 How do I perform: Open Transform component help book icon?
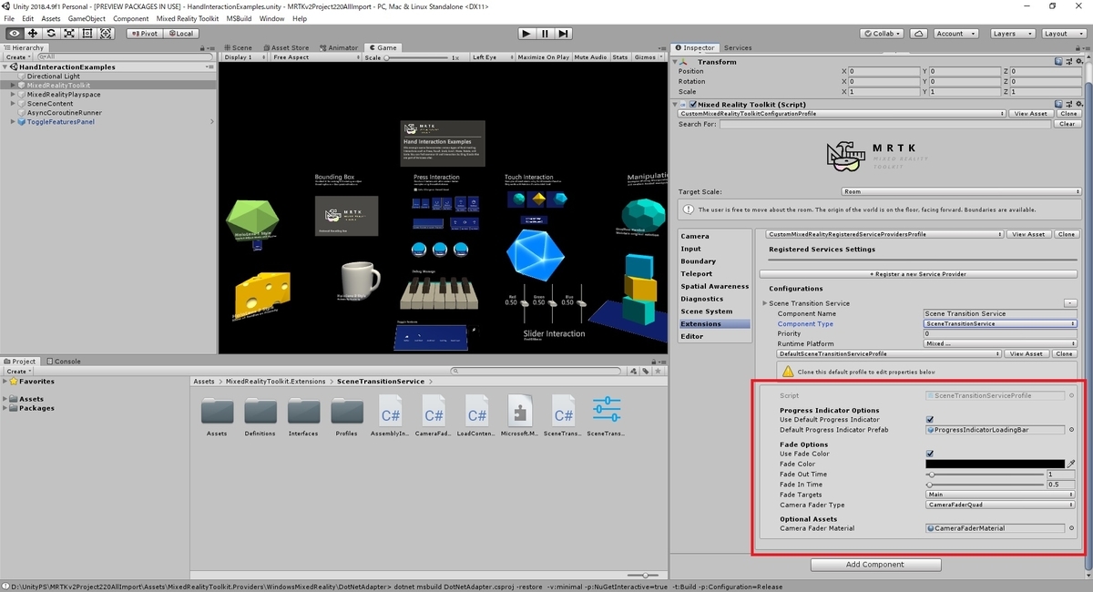(x=1059, y=61)
